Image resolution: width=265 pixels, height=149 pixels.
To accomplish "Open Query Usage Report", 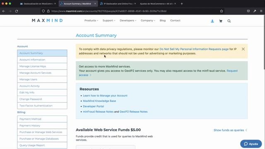I will tap(42, 145).
